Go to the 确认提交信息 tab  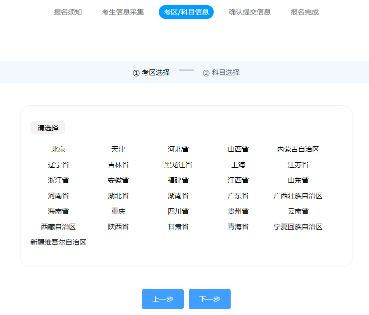click(250, 12)
